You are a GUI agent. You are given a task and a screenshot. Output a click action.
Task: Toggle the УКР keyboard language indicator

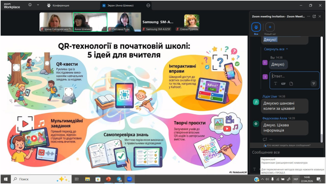296,179
